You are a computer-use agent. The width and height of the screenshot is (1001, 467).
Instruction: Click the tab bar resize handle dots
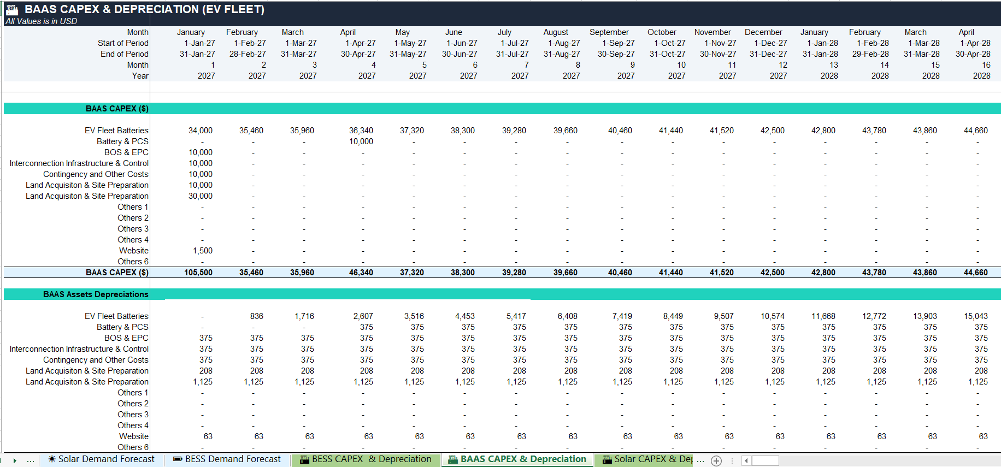[732, 460]
